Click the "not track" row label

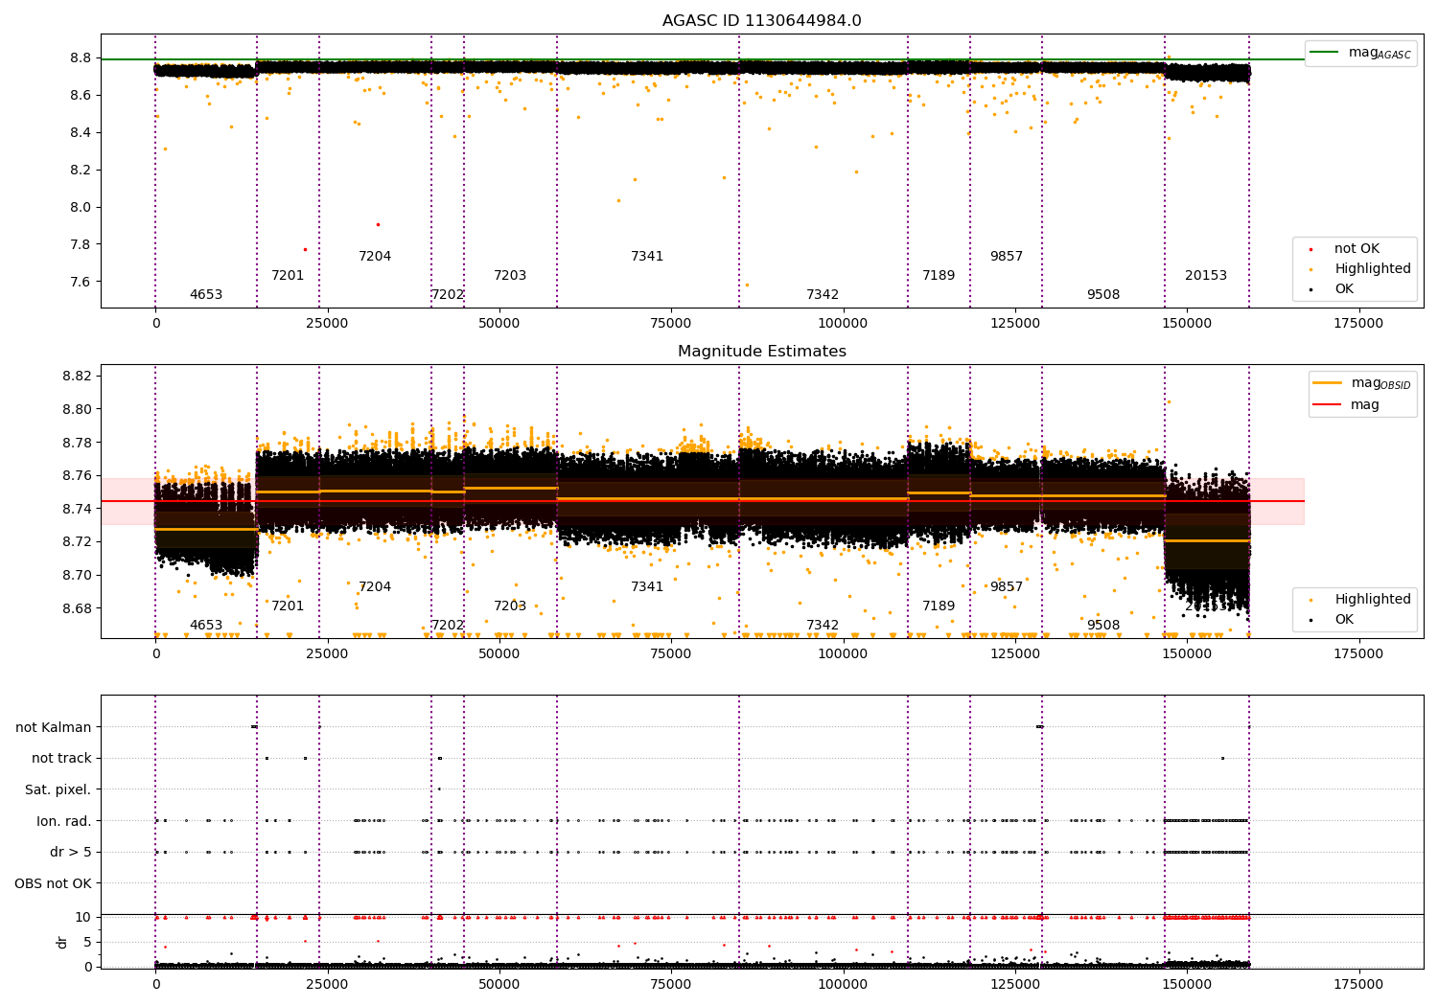[61, 759]
